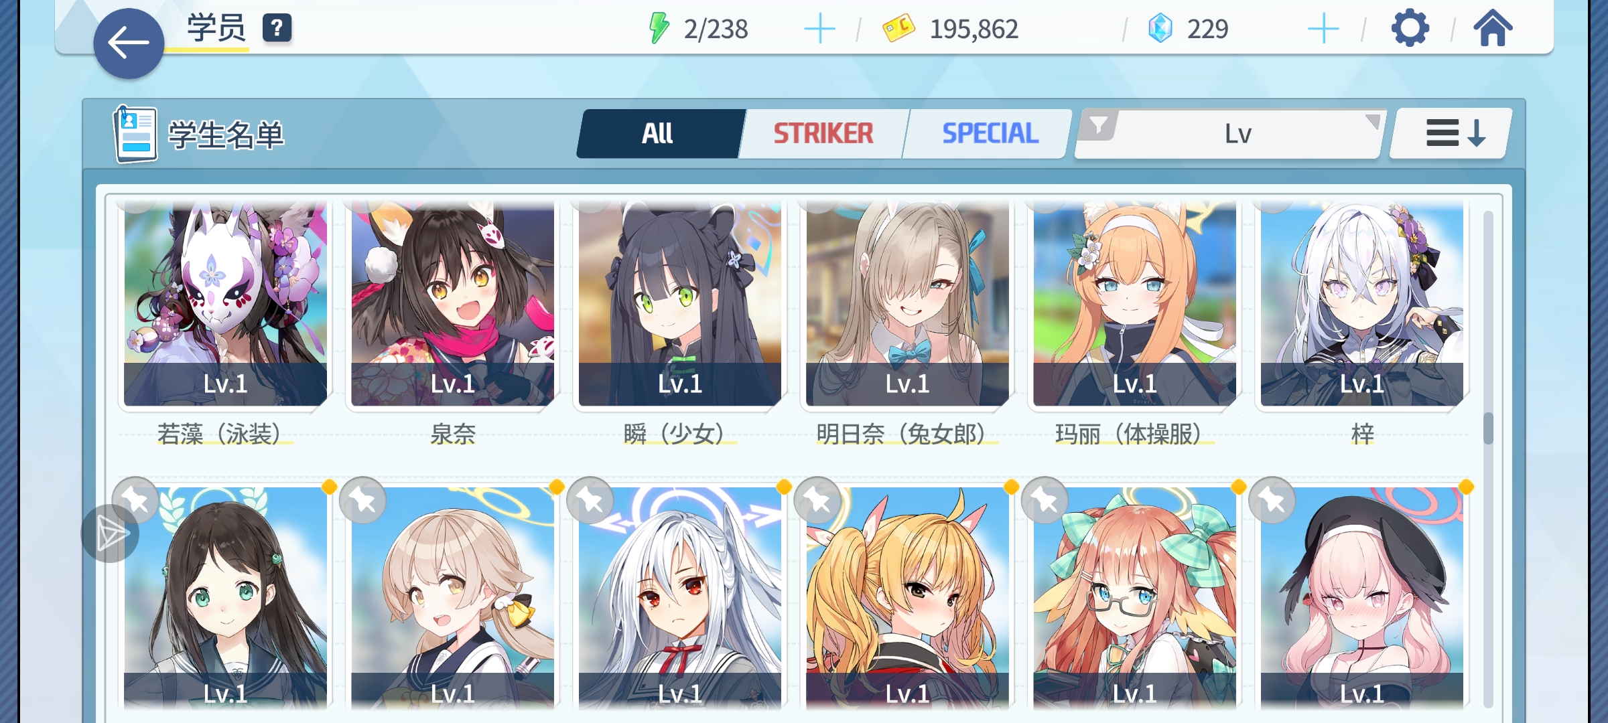This screenshot has width=1608, height=723.
Task: Return to lobby via home icon
Action: click(x=1492, y=28)
